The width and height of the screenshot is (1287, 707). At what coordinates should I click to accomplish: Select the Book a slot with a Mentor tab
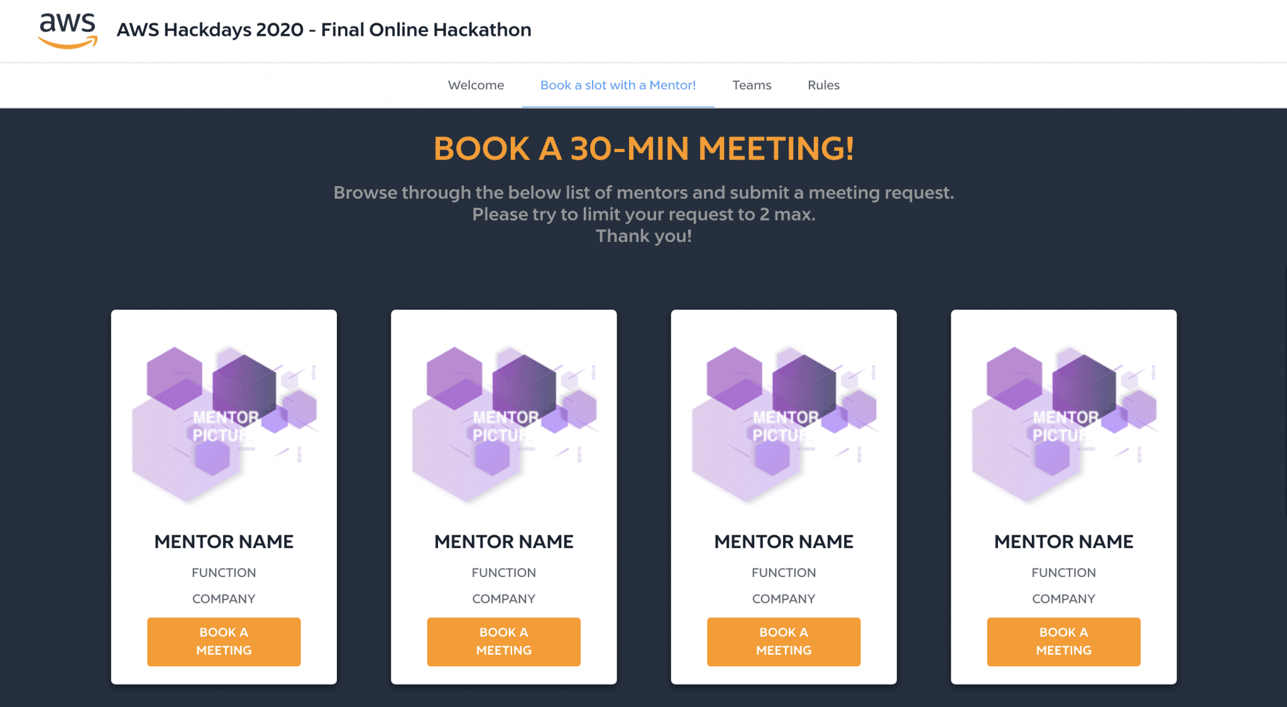(x=617, y=85)
